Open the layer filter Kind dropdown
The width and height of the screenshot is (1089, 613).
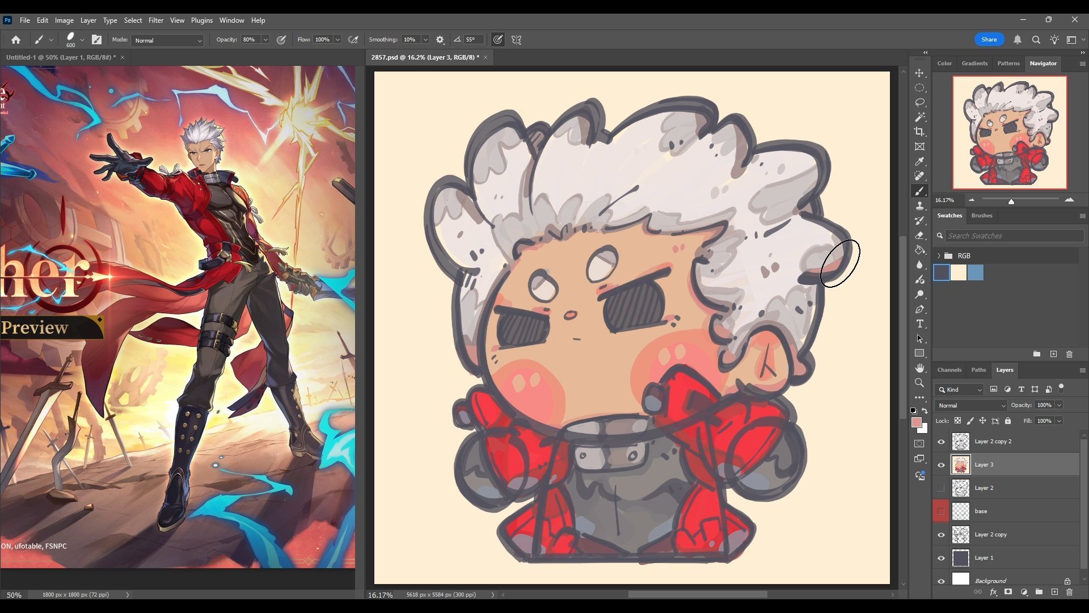click(960, 389)
